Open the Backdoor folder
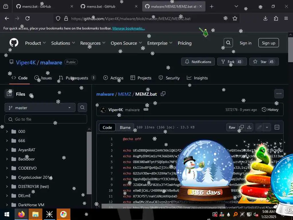 (26, 159)
